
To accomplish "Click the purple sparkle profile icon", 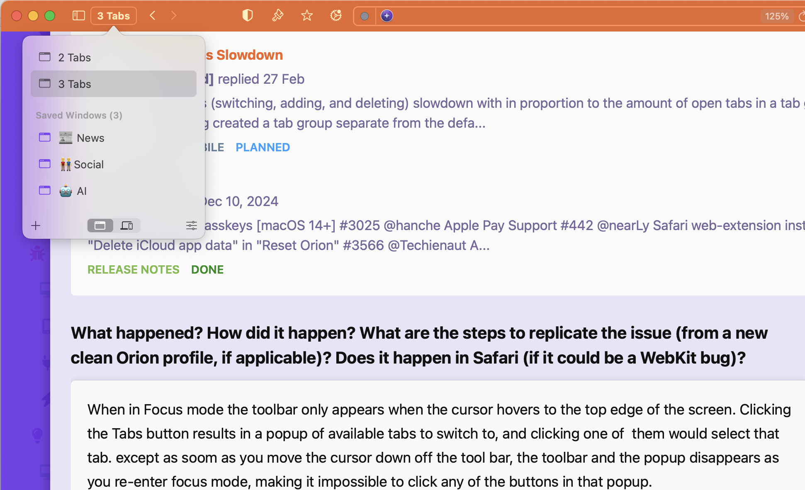I will coord(387,16).
